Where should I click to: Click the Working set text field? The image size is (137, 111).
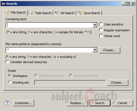tap(70, 82)
